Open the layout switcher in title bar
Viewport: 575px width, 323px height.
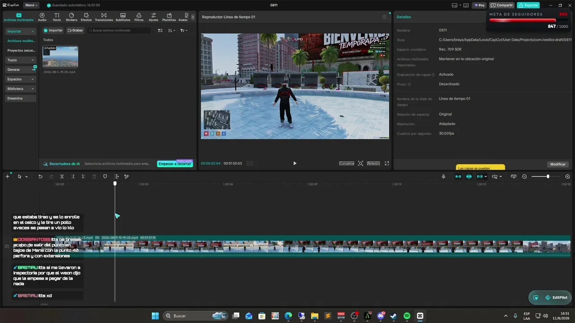pos(456,5)
